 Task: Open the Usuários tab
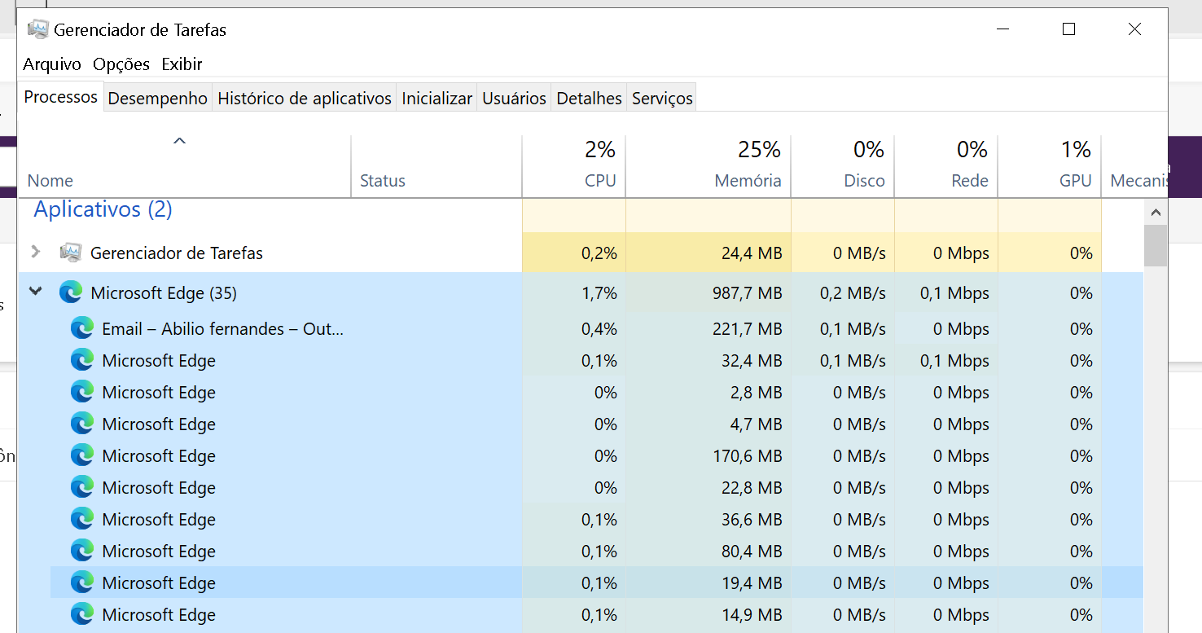point(514,98)
